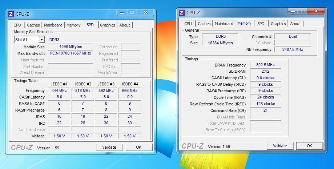
Task: Click Validate button in right Memory window
Action: [x=280, y=146]
